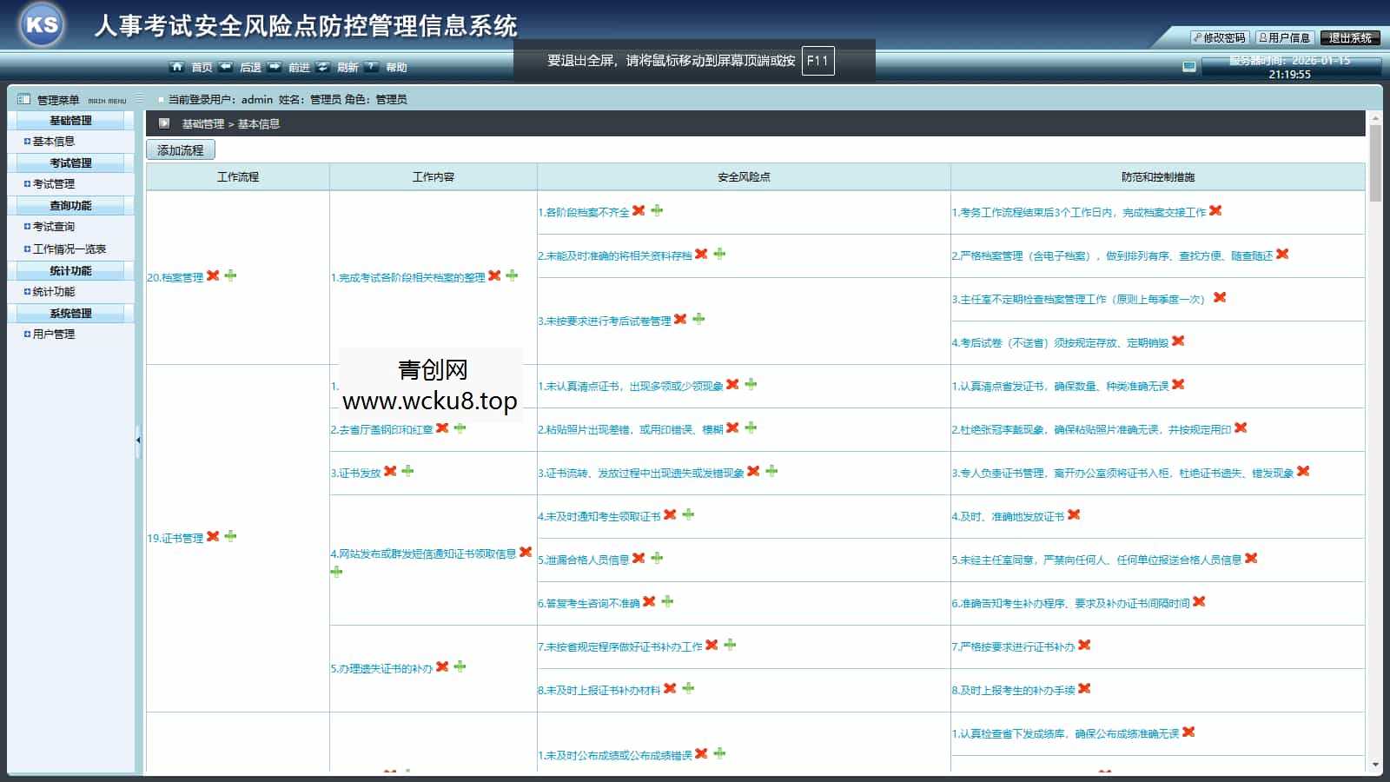Open 用户管理 under 系统管理

tap(54, 335)
